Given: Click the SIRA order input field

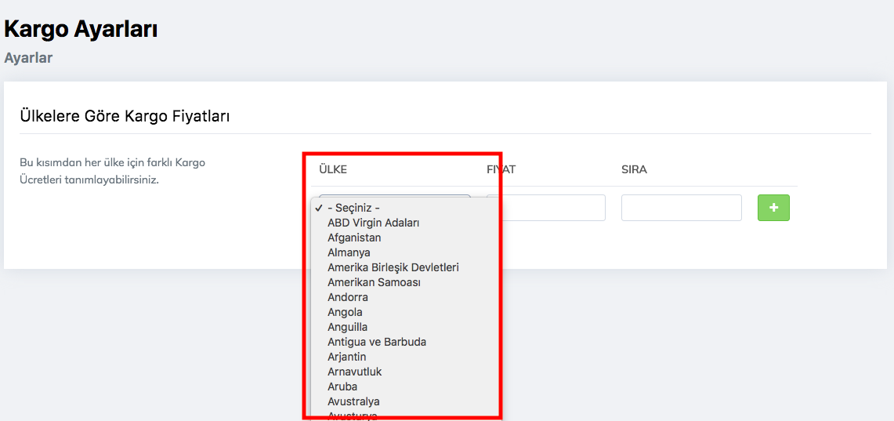Looking at the screenshot, I should point(681,208).
